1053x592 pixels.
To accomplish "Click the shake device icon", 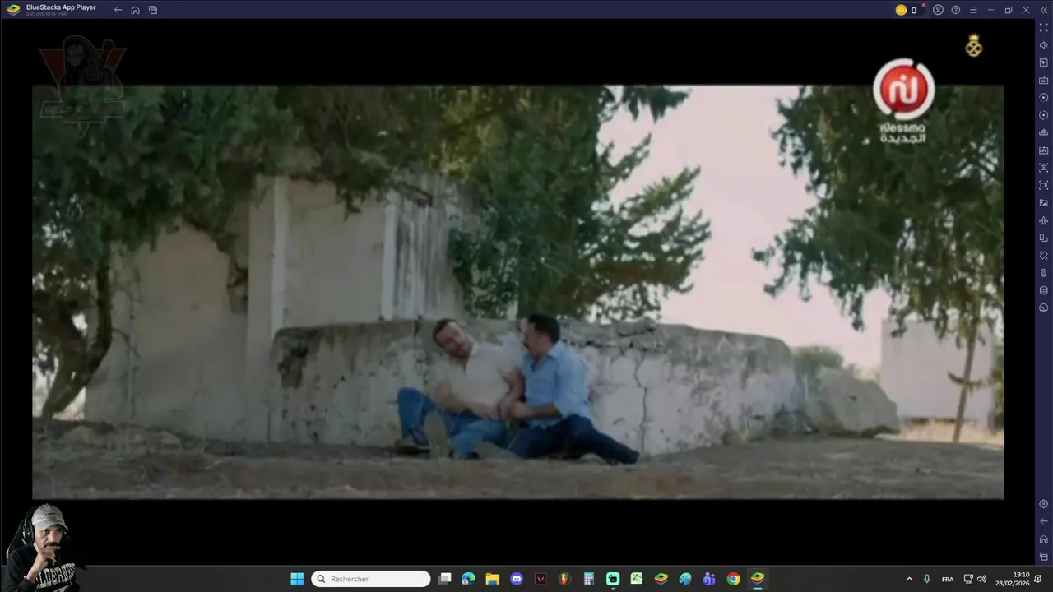I will click(1043, 255).
